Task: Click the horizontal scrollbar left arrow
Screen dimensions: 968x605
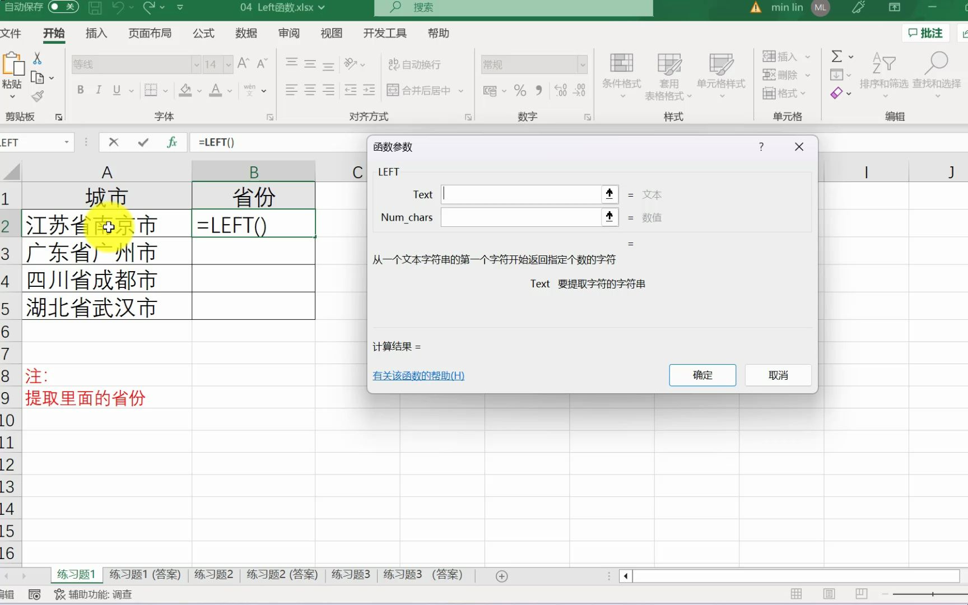Action: (x=626, y=576)
